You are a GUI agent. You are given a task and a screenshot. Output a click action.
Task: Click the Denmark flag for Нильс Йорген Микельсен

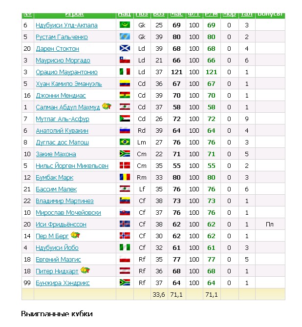(125, 165)
